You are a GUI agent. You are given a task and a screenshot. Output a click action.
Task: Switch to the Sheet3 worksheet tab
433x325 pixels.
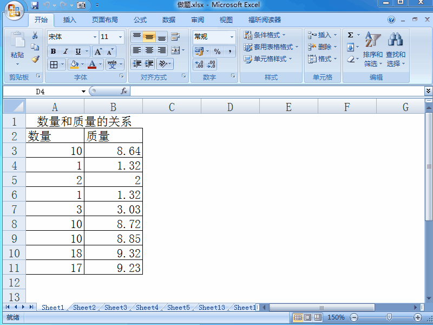pos(115,307)
